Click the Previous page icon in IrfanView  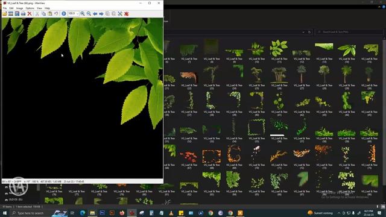107,14
